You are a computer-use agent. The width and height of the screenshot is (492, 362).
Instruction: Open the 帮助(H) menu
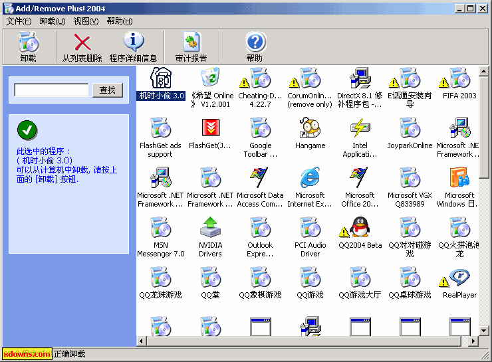click(x=119, y=21)
